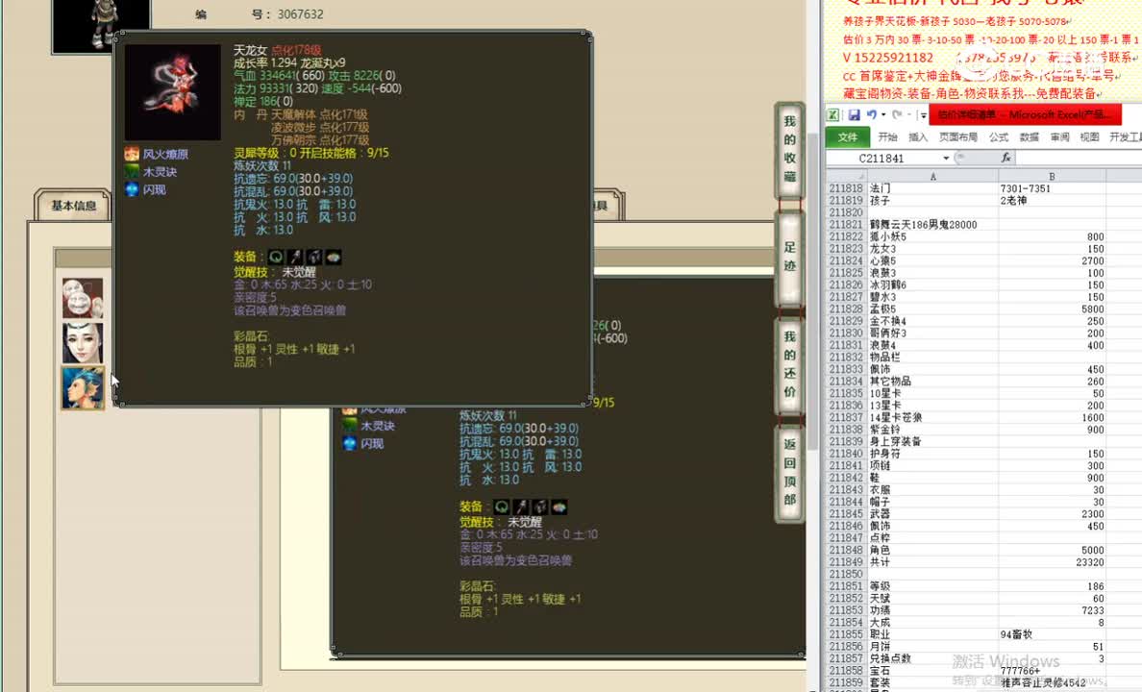Open Customize Quick Access Toolbar dropdown
Viewport: 1142px width, 692px height.
(923, 114)
